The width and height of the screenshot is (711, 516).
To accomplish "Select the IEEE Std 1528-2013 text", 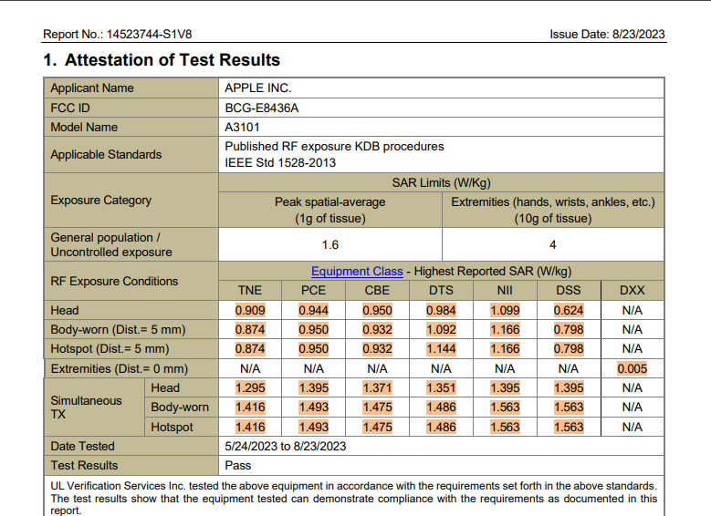I will click(280, 162).
